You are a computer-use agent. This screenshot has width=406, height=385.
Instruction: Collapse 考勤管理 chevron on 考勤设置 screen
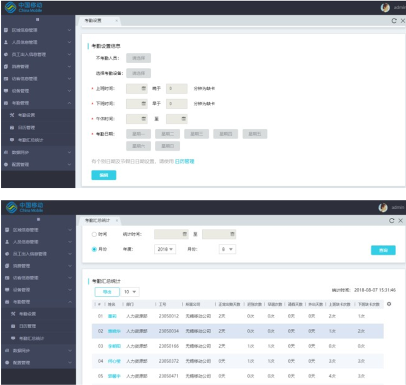point(69,103)
